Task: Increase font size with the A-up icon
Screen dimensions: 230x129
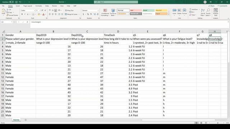Action: coord(42,10)
